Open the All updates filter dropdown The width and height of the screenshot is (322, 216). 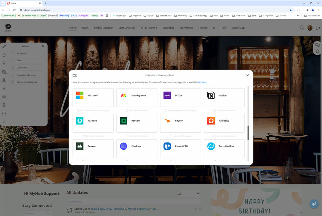189,194
